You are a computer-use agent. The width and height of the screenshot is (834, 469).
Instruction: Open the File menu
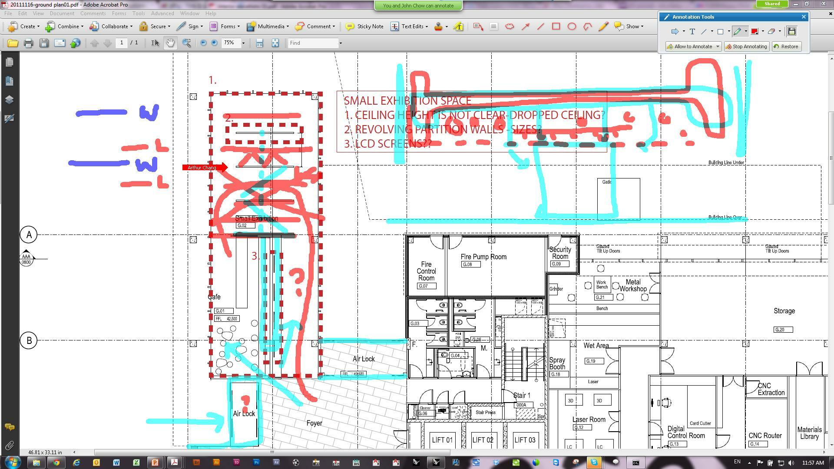(x=8, y=13)
